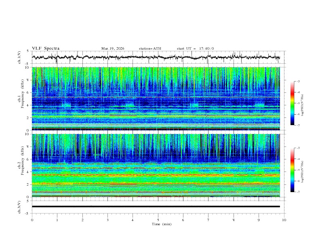This screenshot has width=320, height=247.
Task: Click the time axis tick label "8"
Action: (x=234, y=220)
